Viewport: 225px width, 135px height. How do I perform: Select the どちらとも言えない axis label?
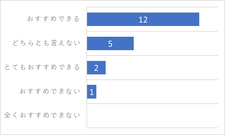tap(46, 43)
